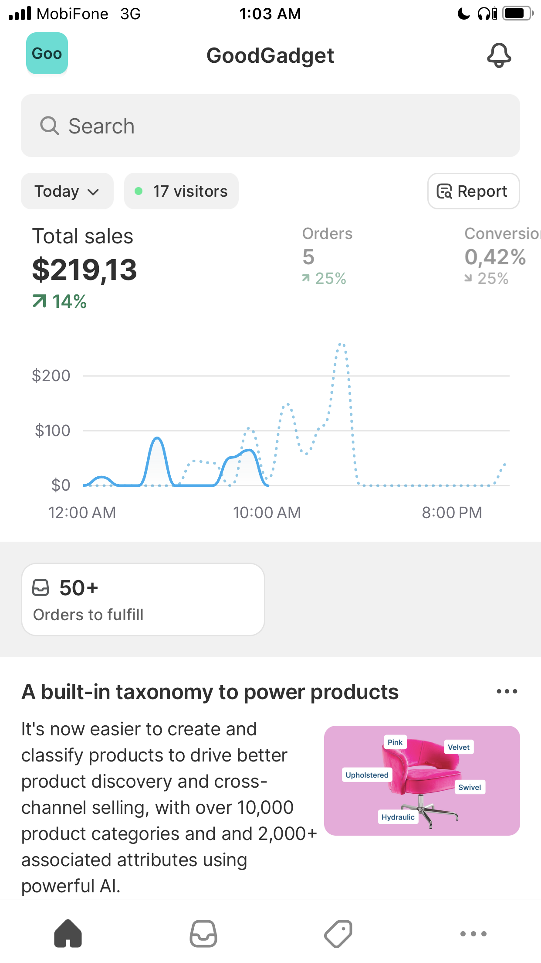Open taxonomy card options menu
Screen dimensions: 541x963
click(x=507, y=691)
